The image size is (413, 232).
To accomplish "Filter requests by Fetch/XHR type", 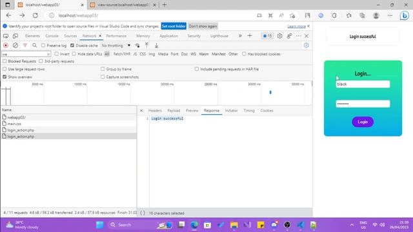I will (x=122, y=54).
